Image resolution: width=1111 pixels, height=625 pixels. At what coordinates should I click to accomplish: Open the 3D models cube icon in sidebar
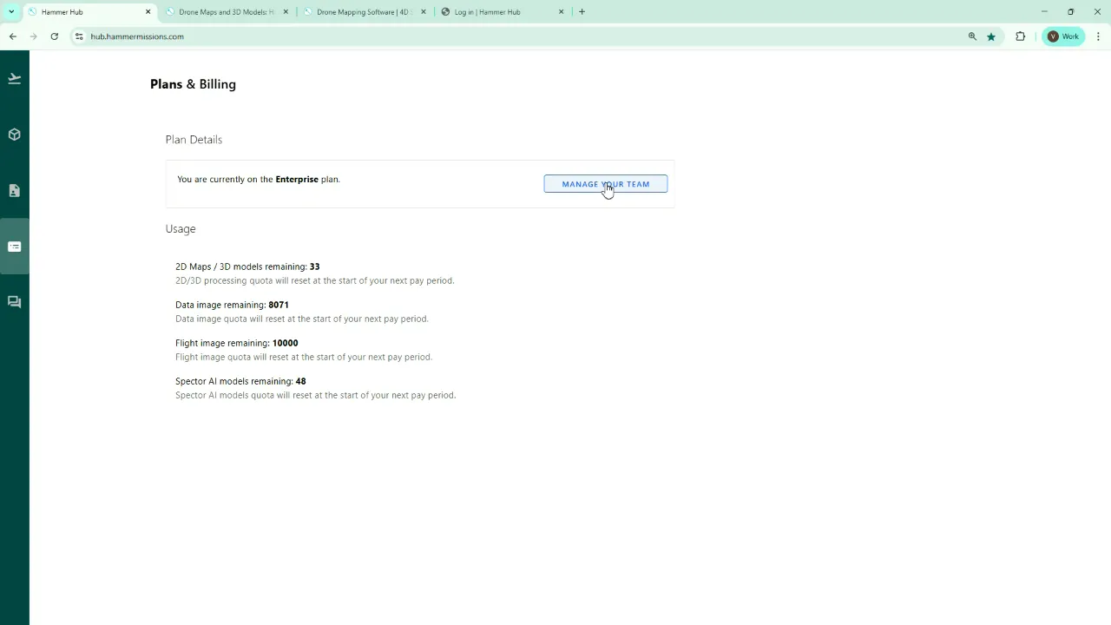[x=14, y=135]
